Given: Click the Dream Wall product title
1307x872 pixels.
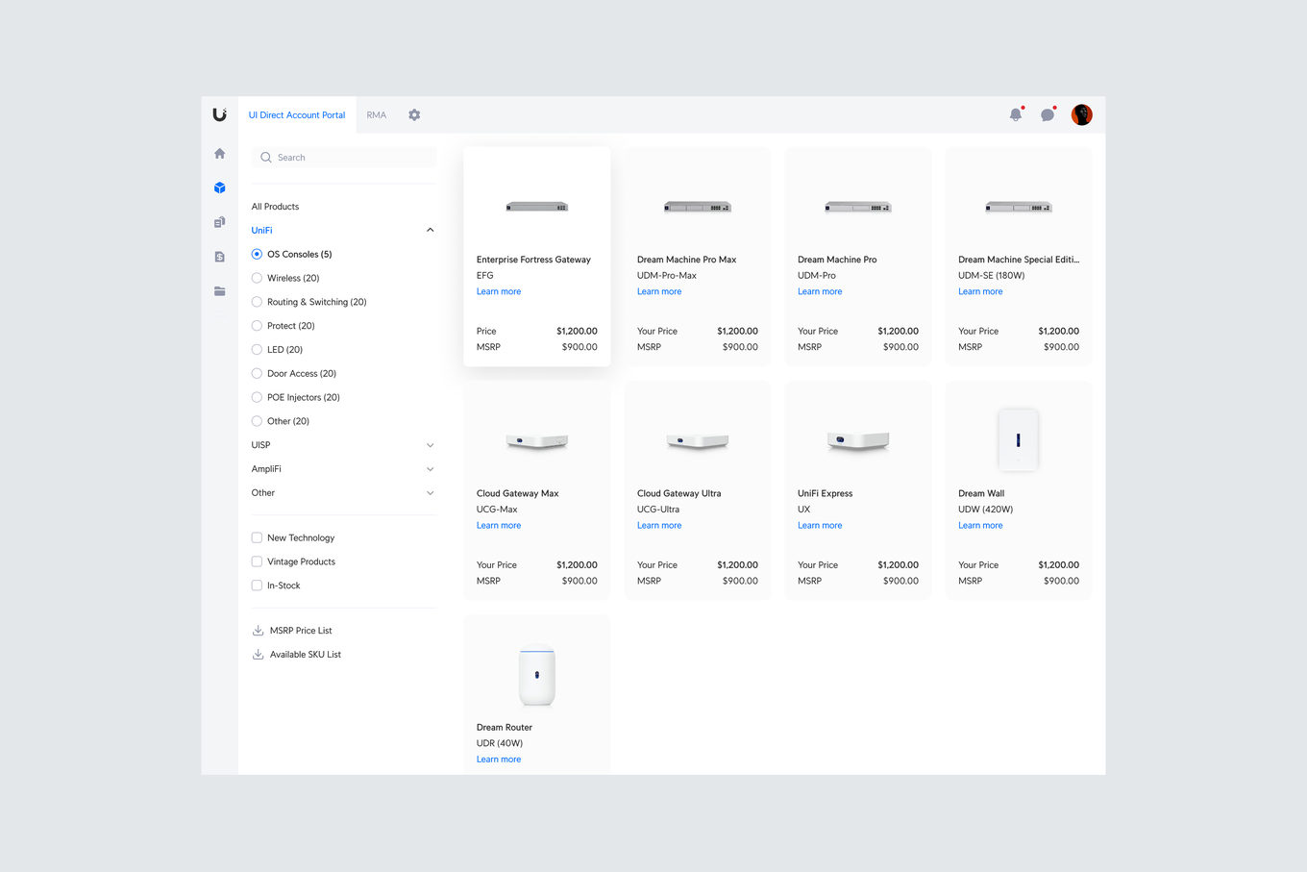Looking at the screenshot, I should click(981, 494).
